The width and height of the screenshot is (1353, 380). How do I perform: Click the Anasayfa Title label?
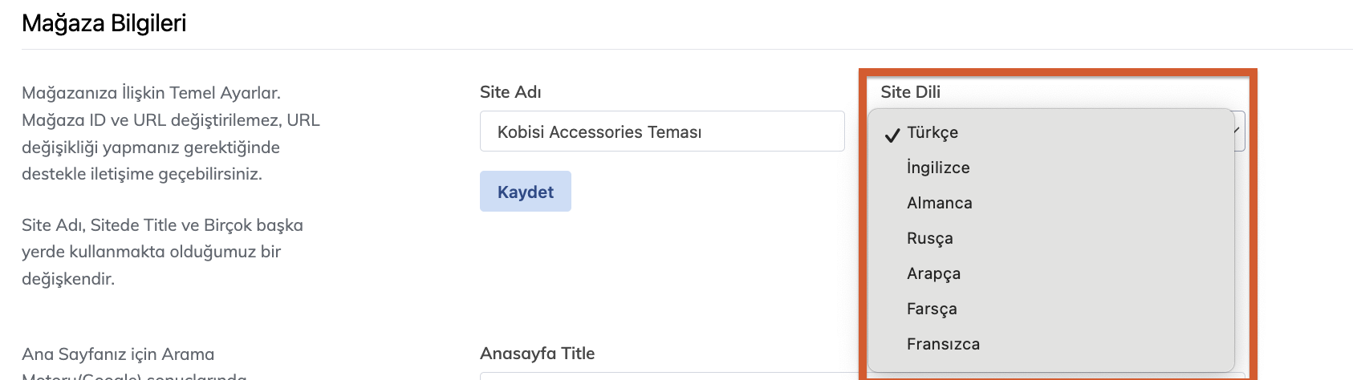(537, 354)
